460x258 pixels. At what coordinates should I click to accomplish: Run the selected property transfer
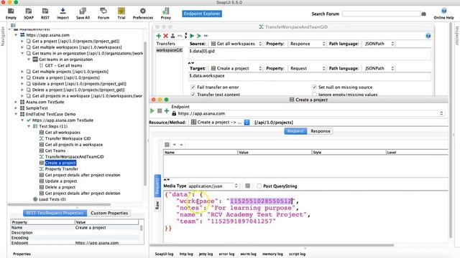coord(192,36)
